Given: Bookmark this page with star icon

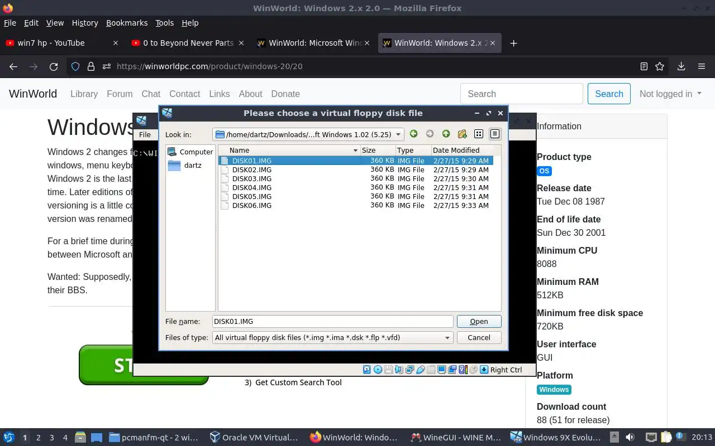Looking at the screenshot, I should [660, 66].
